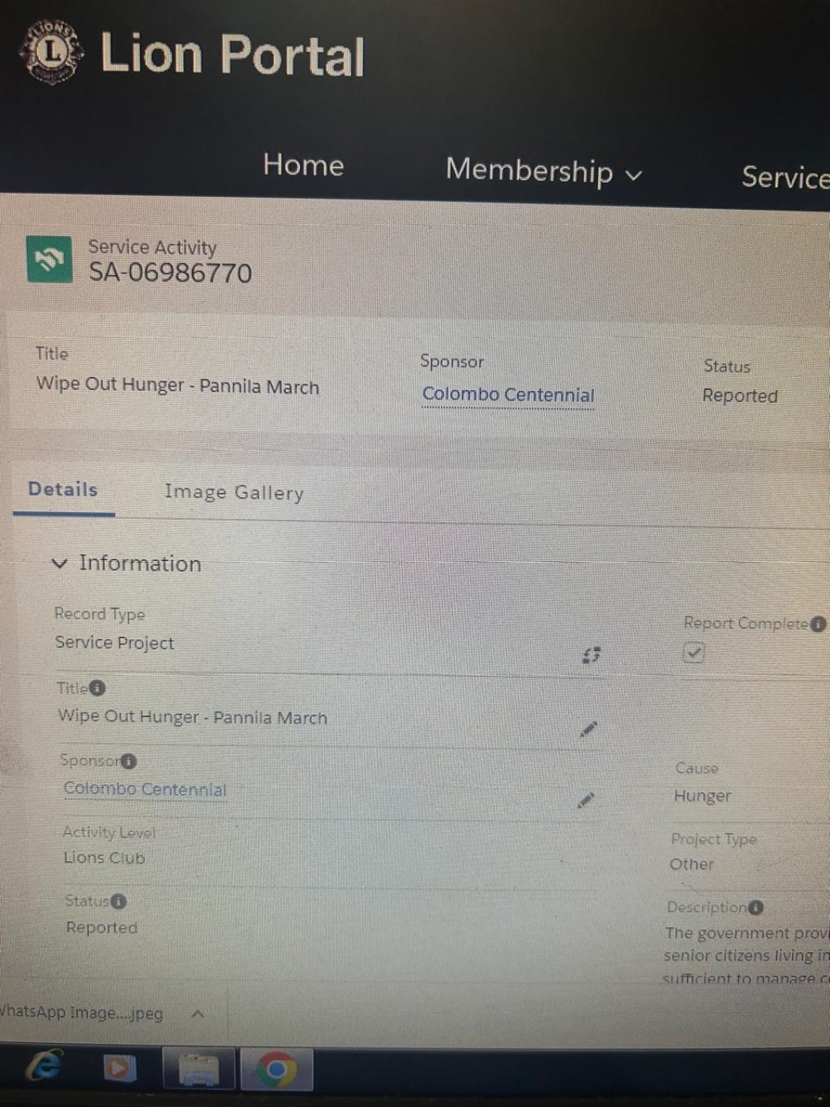This screenshot has height=1107, width=830.
Task: Collapse the Information section
Action: pyautogui.click(x=59, y=563)
